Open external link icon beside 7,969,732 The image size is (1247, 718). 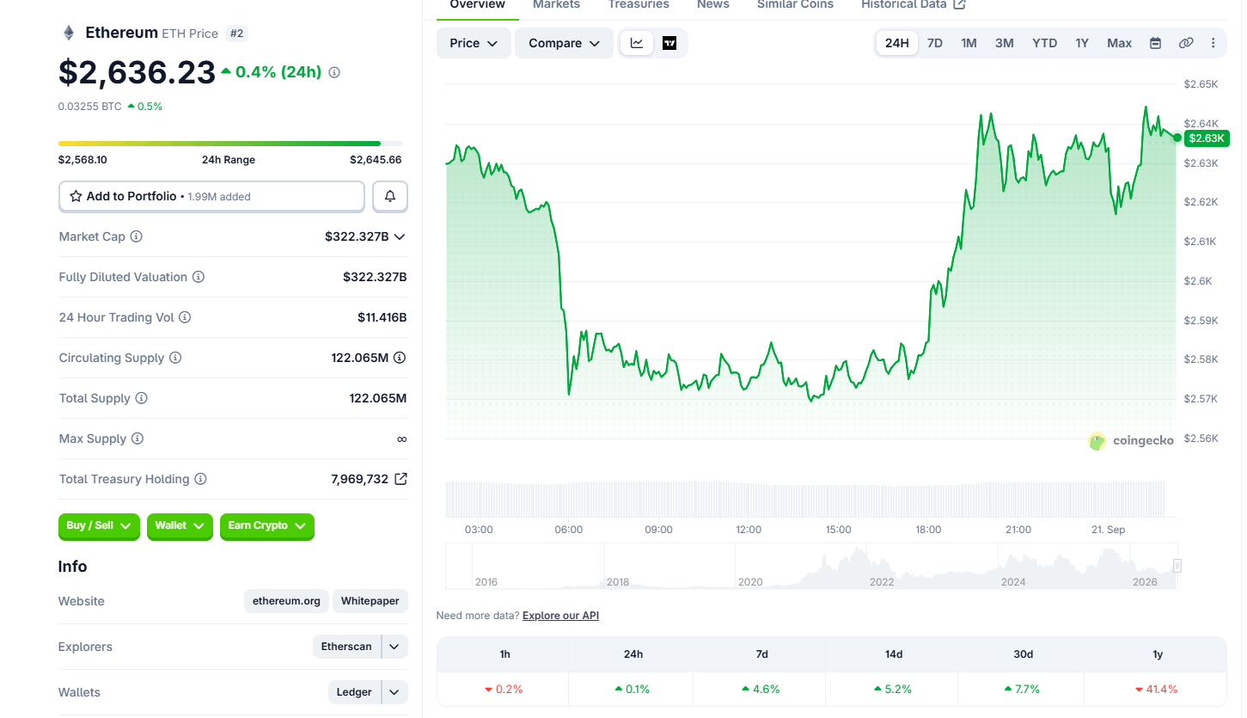pos(400,479)
